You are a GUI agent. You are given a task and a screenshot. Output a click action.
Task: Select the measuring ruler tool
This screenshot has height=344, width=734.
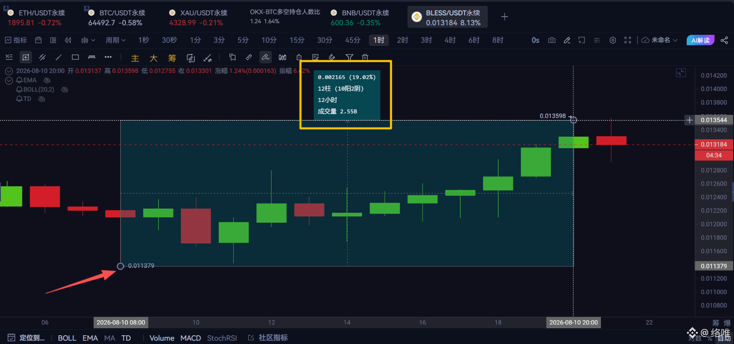[x=249, y=57]
